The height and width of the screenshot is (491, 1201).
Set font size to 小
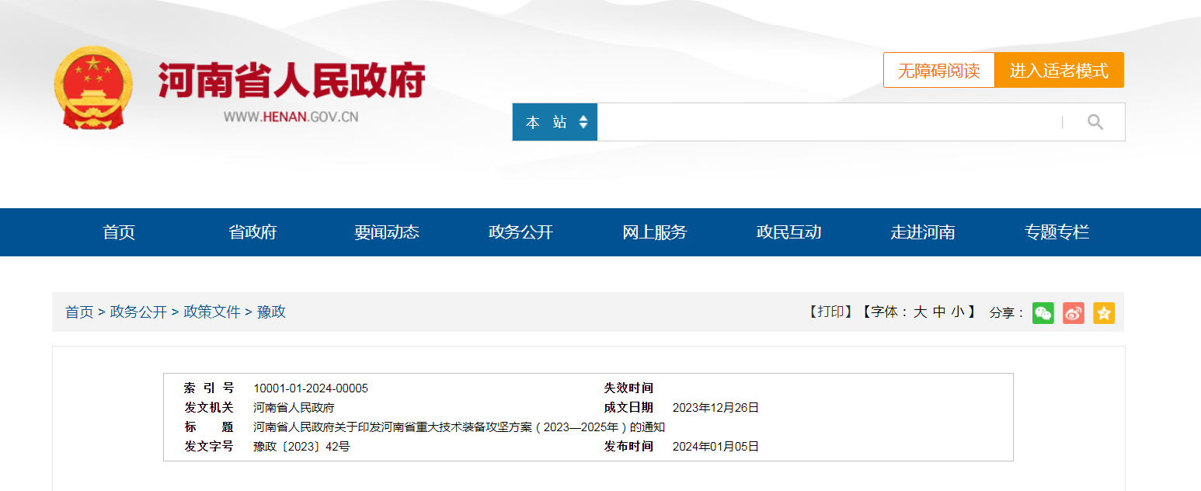(959, 312)
